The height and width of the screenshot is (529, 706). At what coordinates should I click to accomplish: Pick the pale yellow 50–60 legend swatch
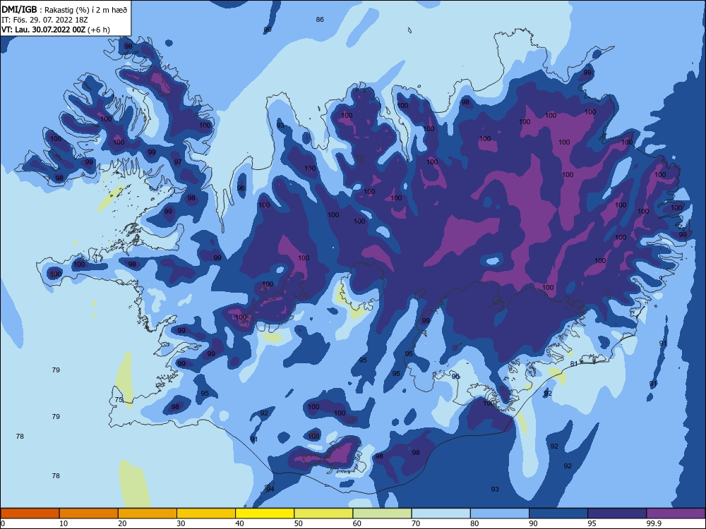(x=323, y=513)
